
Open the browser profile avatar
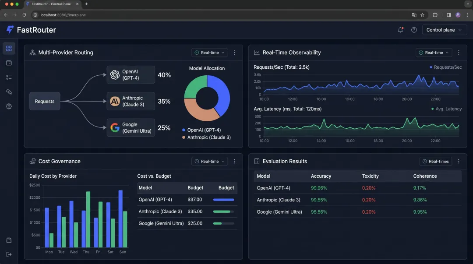tap(458, 15)
